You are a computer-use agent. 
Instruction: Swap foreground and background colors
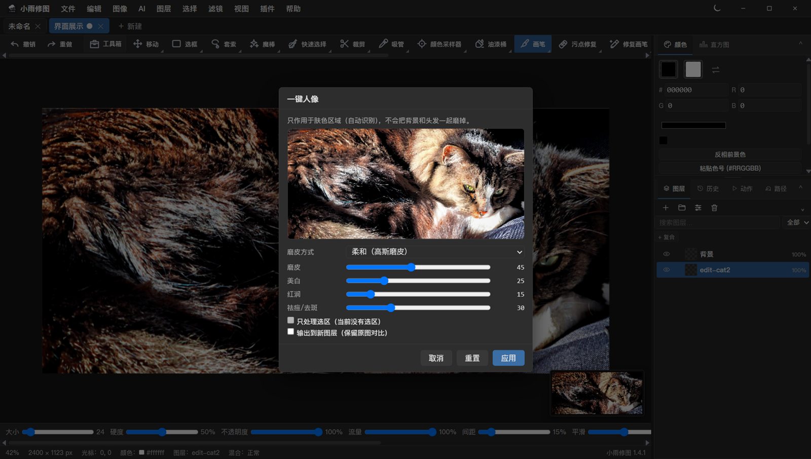point(715,70)
